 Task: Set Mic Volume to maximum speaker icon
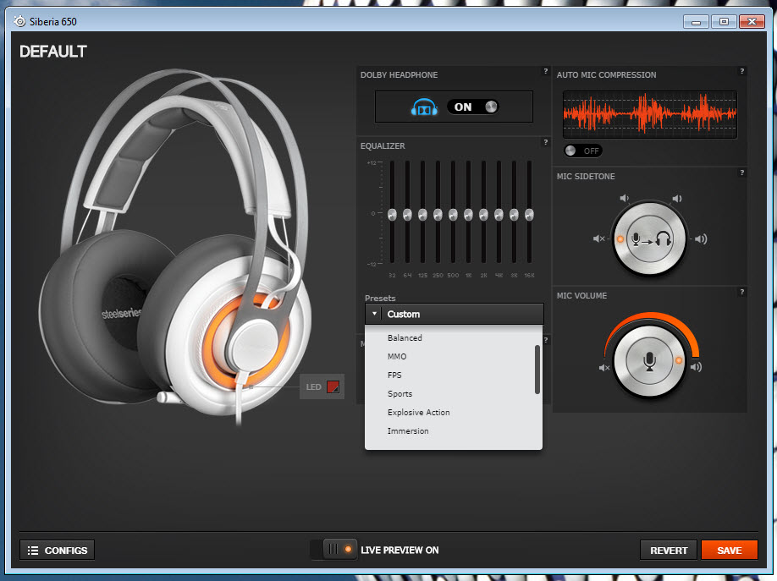click(x=697, y=367)
